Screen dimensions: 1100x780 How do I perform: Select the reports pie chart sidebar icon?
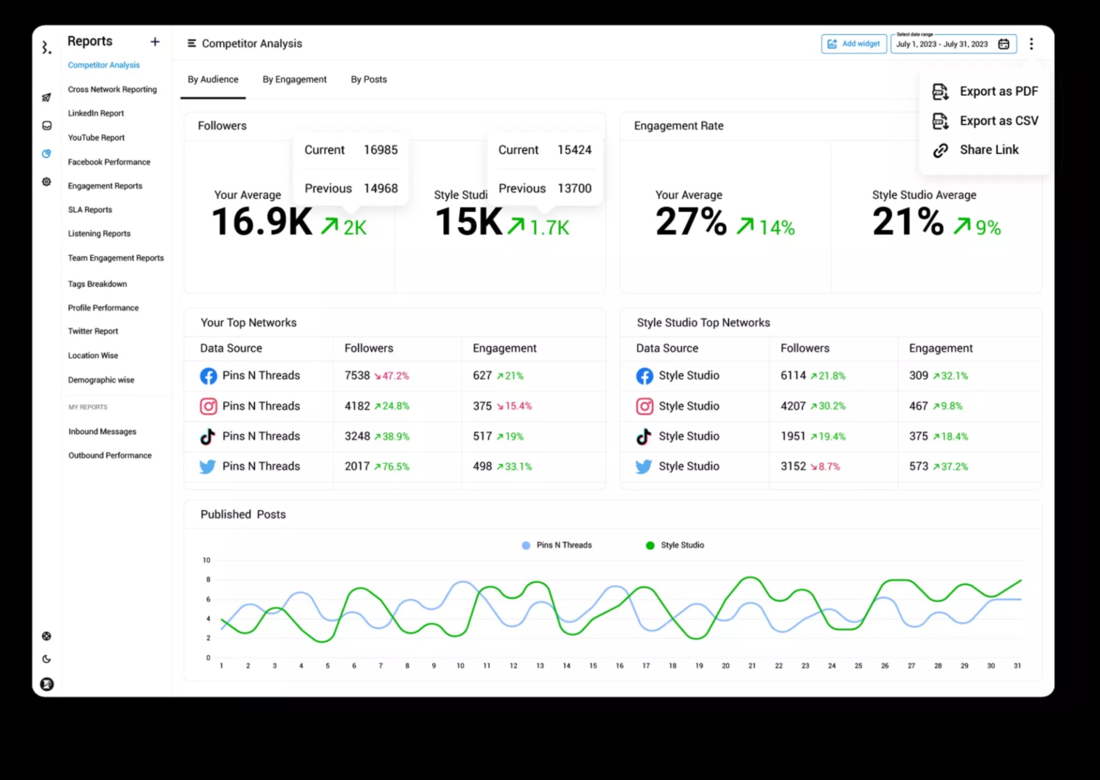pos(47,154)
